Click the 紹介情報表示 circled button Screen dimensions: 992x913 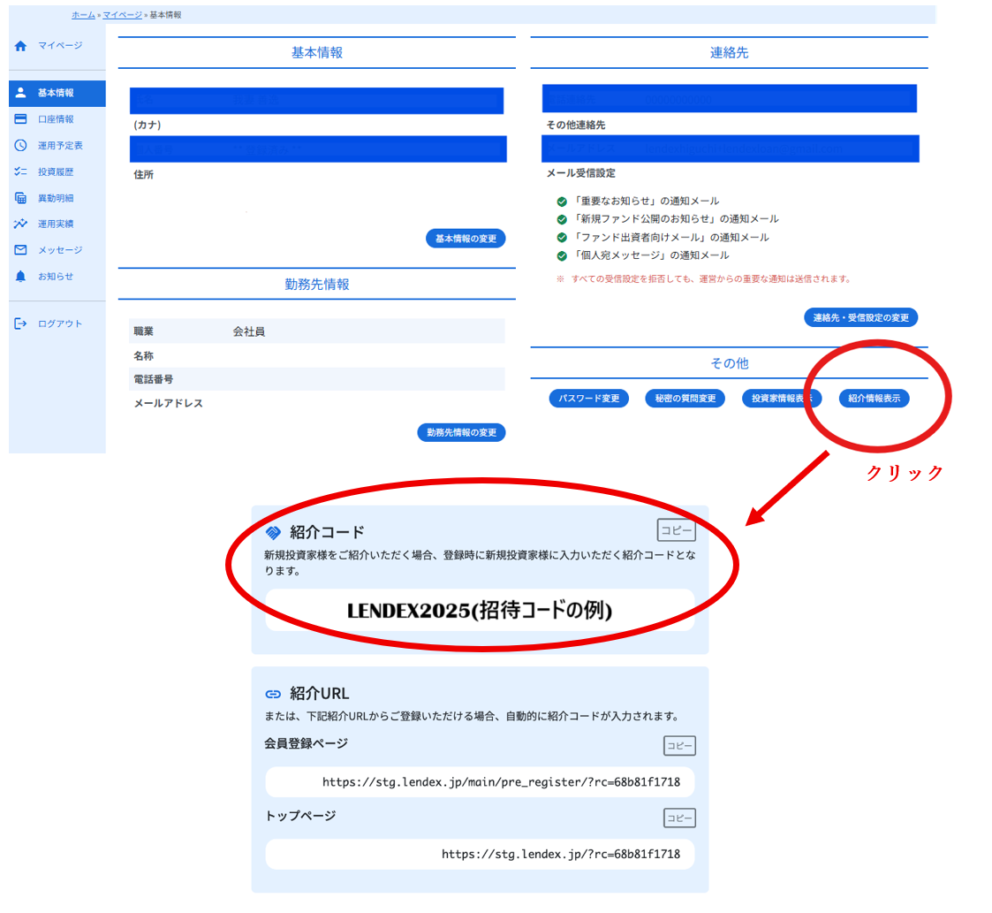(x=873, y=398)
